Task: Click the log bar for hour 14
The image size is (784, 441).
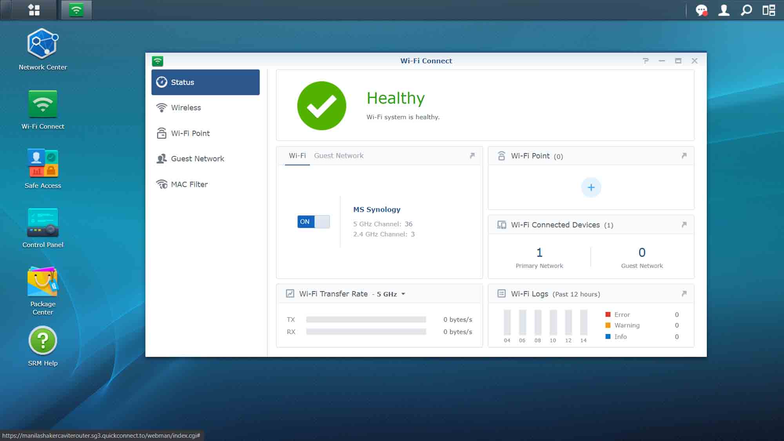Action: pos(584,322)
